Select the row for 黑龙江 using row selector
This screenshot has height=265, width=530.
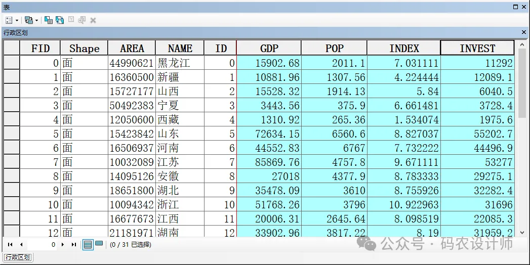(11, 63)
